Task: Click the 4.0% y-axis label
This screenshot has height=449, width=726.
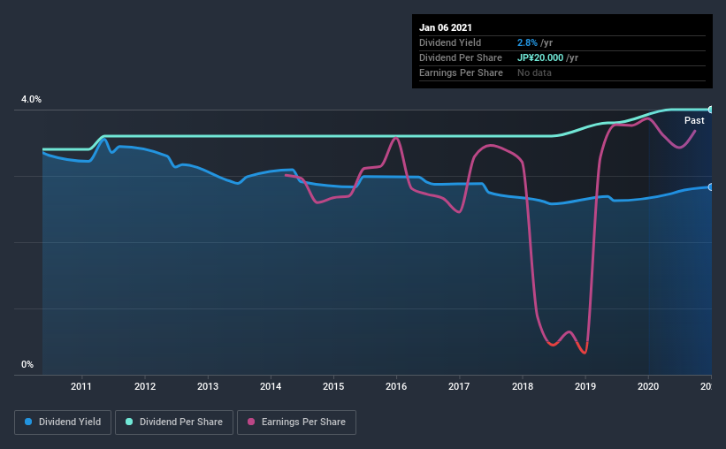Action: (x=31, y=100)
